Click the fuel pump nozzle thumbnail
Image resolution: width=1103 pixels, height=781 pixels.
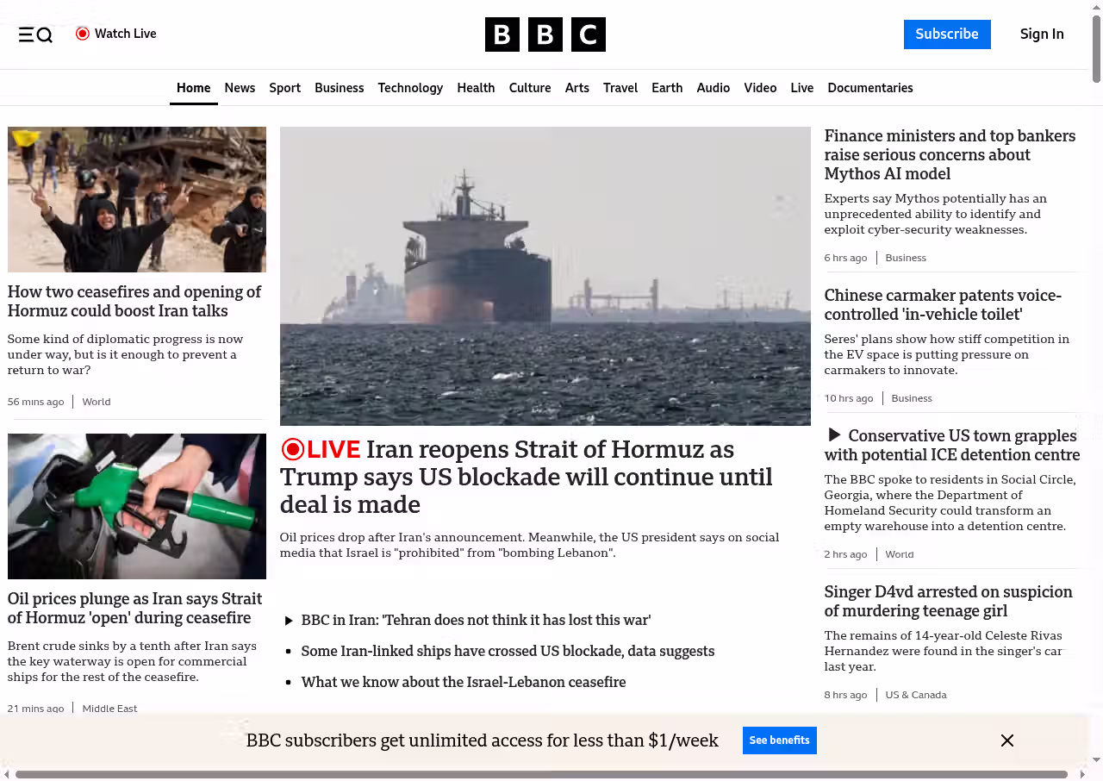(x=137, y=506)
